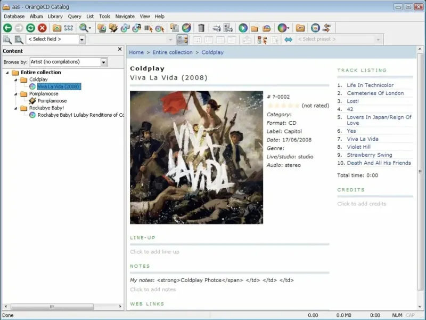Click 'Click to add credits' placeholder
This screenshot has height=320, width=426.
[362, 204]
